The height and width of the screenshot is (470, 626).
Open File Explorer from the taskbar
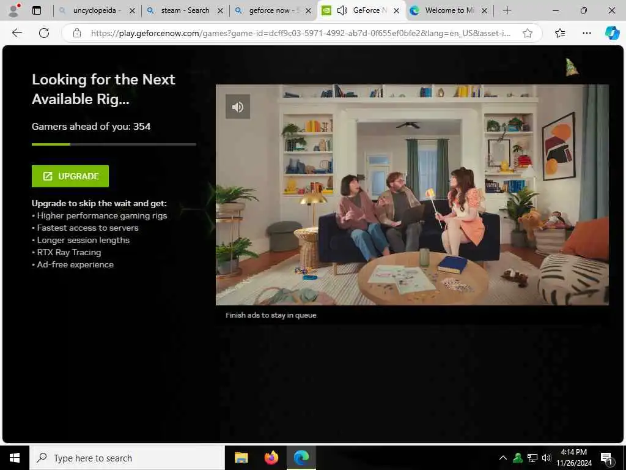click(241, 458)
